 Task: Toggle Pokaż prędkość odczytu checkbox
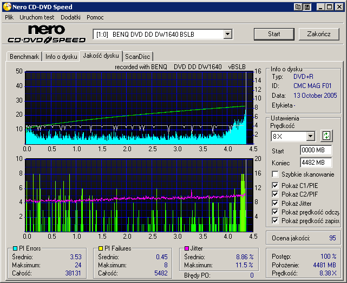[x=275, y=212]
